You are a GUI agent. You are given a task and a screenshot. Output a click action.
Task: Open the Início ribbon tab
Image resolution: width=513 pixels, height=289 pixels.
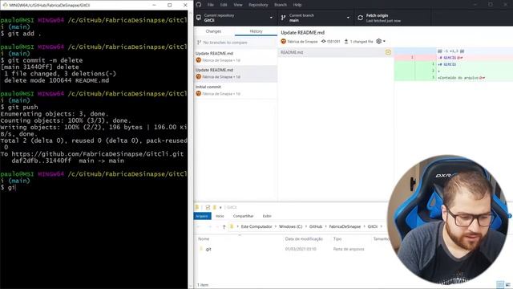pos(220,216)
